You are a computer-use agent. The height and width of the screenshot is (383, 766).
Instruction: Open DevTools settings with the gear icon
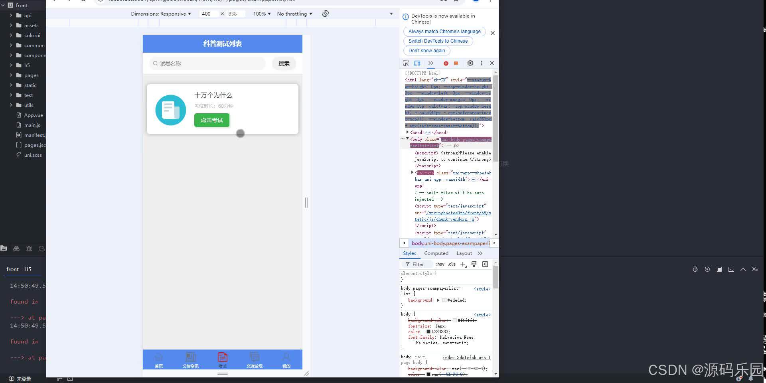click(x=470, y=63)
